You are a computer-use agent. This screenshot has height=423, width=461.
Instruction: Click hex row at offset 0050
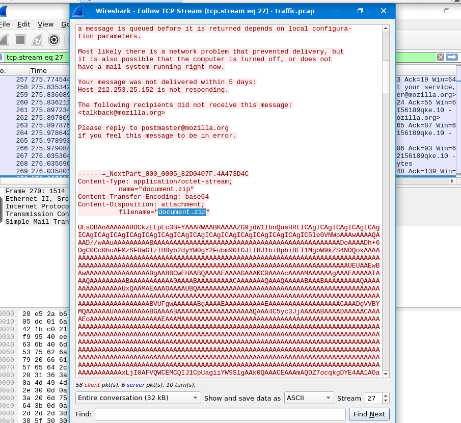tap(35, 352)
